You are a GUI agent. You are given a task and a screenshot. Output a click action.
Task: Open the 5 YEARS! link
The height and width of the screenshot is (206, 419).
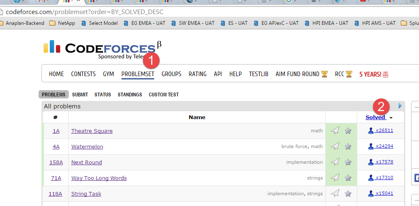[371, 74]
